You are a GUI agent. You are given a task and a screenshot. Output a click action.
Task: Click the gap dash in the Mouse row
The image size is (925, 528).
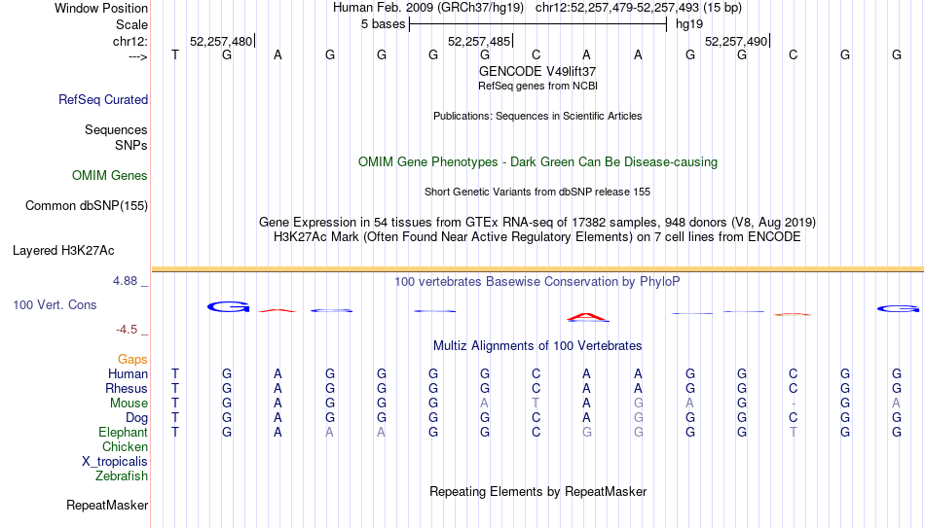tap(794, 404)
